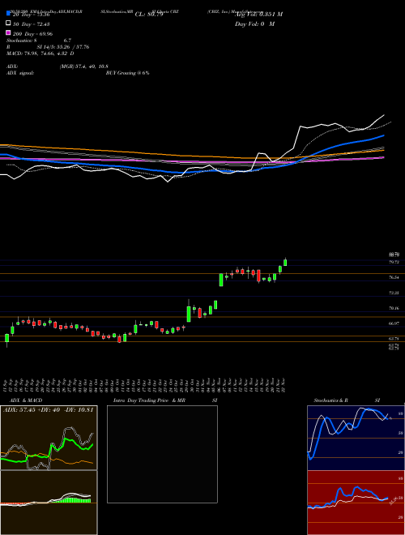Click the 'ADX: 57.45 +DY: 40 -DY: 10.81' header

48,410
